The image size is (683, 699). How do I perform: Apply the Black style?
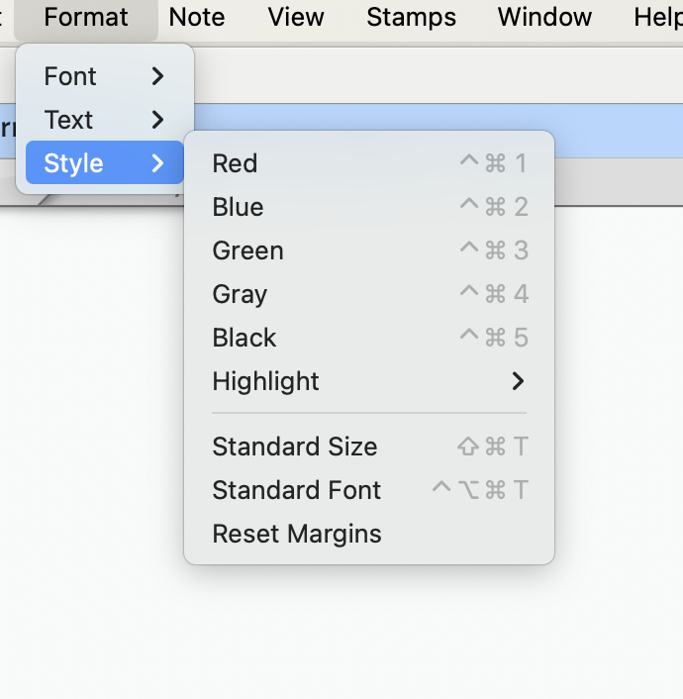pyautogui.click(x=244, y=338)
